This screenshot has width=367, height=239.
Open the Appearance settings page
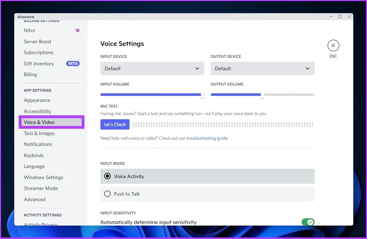pyautogui.click(x=37, y=100)
